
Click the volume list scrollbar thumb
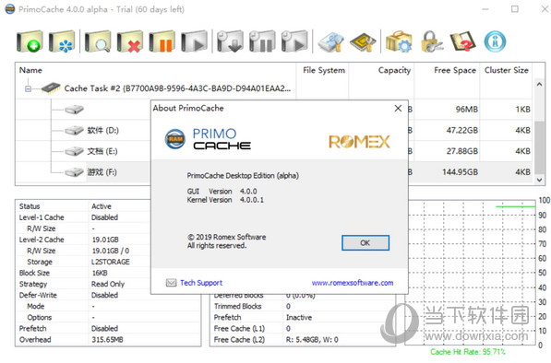click(539, 147)
